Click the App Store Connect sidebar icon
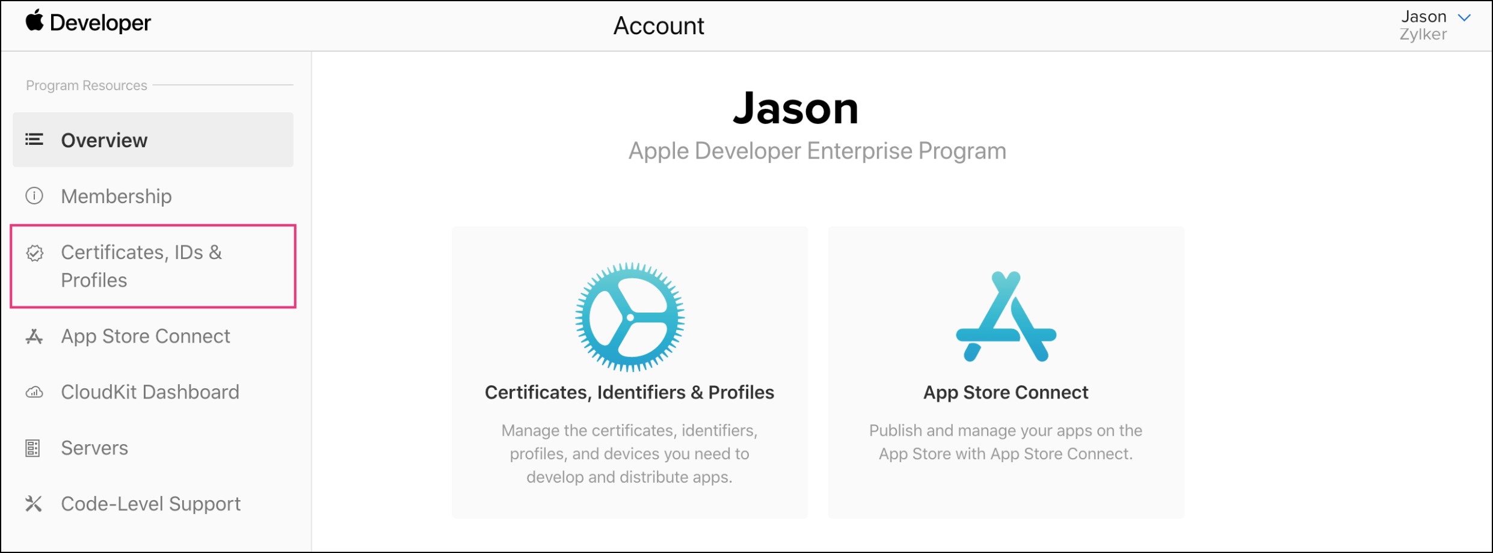The height and width of the screenshot is (553, 1493). (x=34, y=337)
